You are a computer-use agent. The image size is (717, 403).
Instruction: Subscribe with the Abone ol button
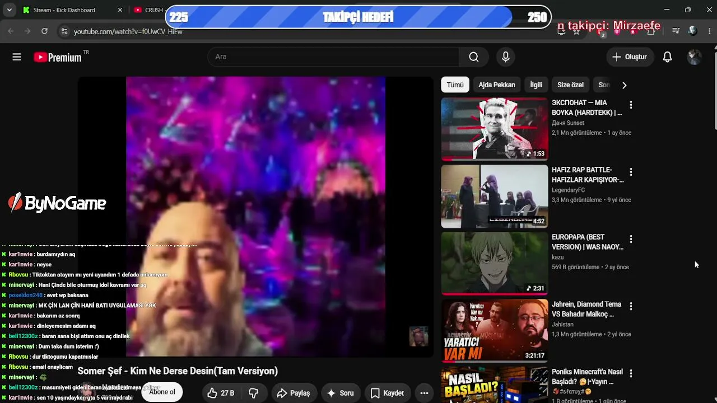point(162,392)
